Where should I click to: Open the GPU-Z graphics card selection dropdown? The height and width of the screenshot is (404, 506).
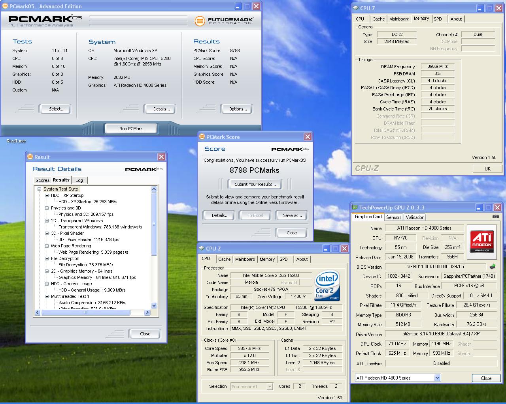pyautogui.click(x=437, y=378)
